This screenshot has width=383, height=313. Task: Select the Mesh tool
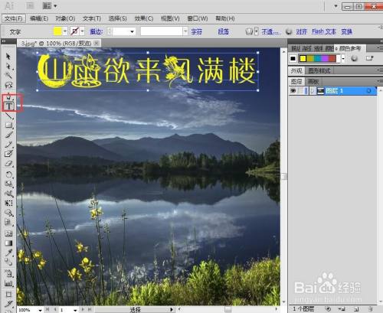[8, 233]
